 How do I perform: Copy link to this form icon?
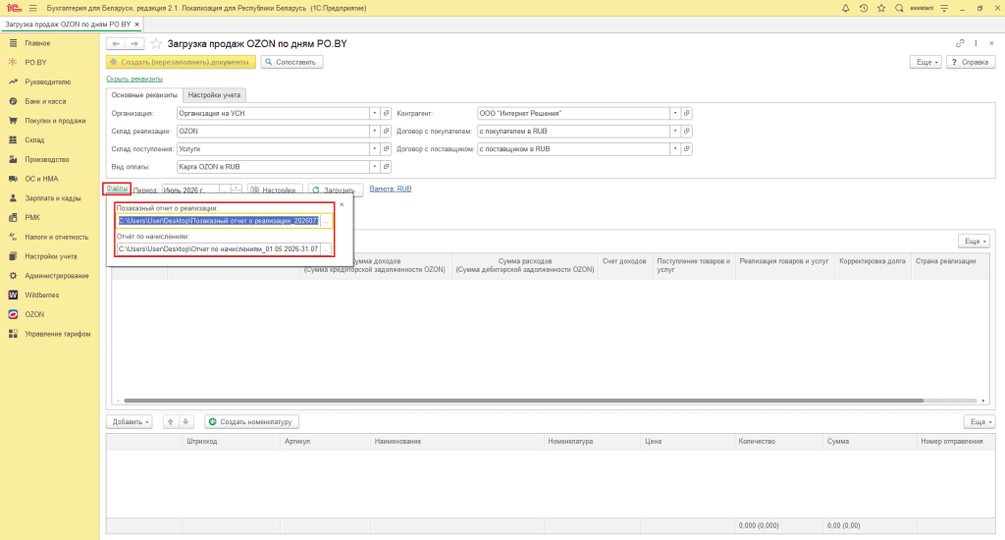pos(960,43)
